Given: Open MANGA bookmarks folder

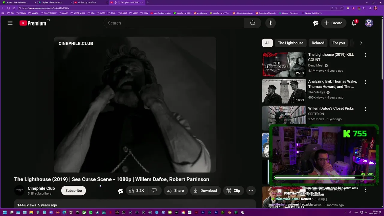Looking at the screenshot, I should (x=33, y=13).
